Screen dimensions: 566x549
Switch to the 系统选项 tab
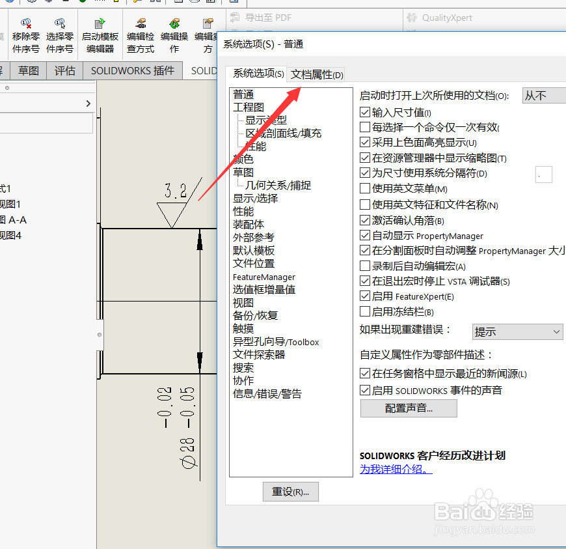(x=258, y=74)
